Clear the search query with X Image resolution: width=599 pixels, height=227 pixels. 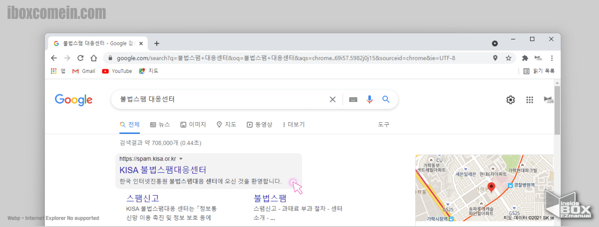coord(332,99)
